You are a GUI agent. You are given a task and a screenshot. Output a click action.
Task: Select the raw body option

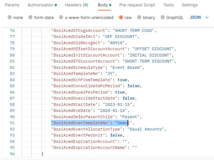pyautogui.click(x=125, y=17)
